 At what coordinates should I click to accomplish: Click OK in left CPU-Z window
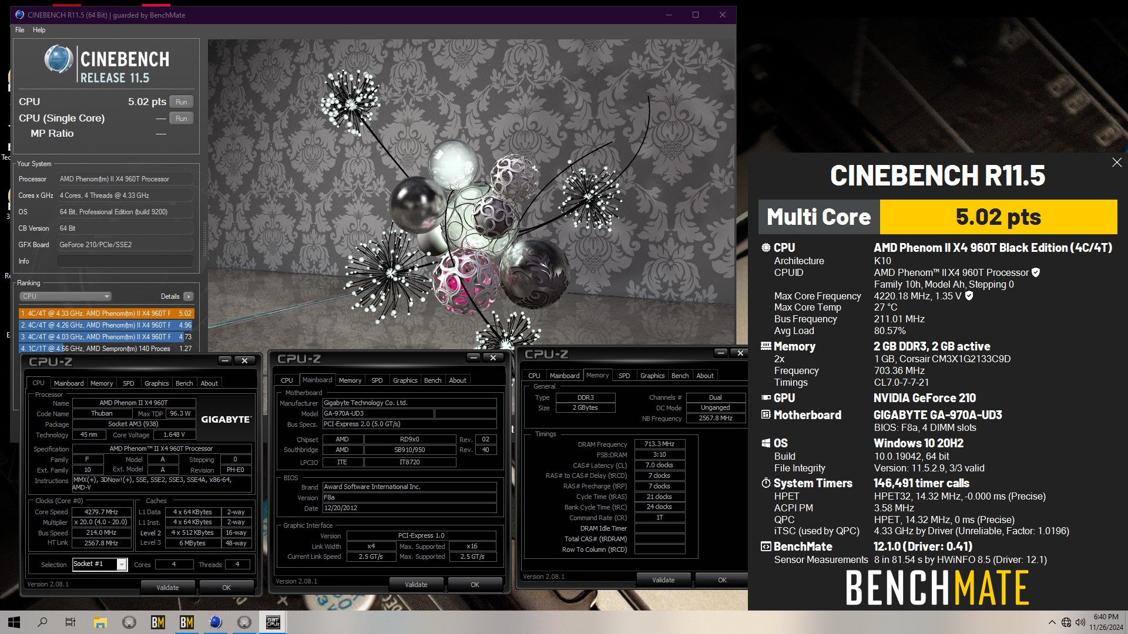click(x=226, y=587)
